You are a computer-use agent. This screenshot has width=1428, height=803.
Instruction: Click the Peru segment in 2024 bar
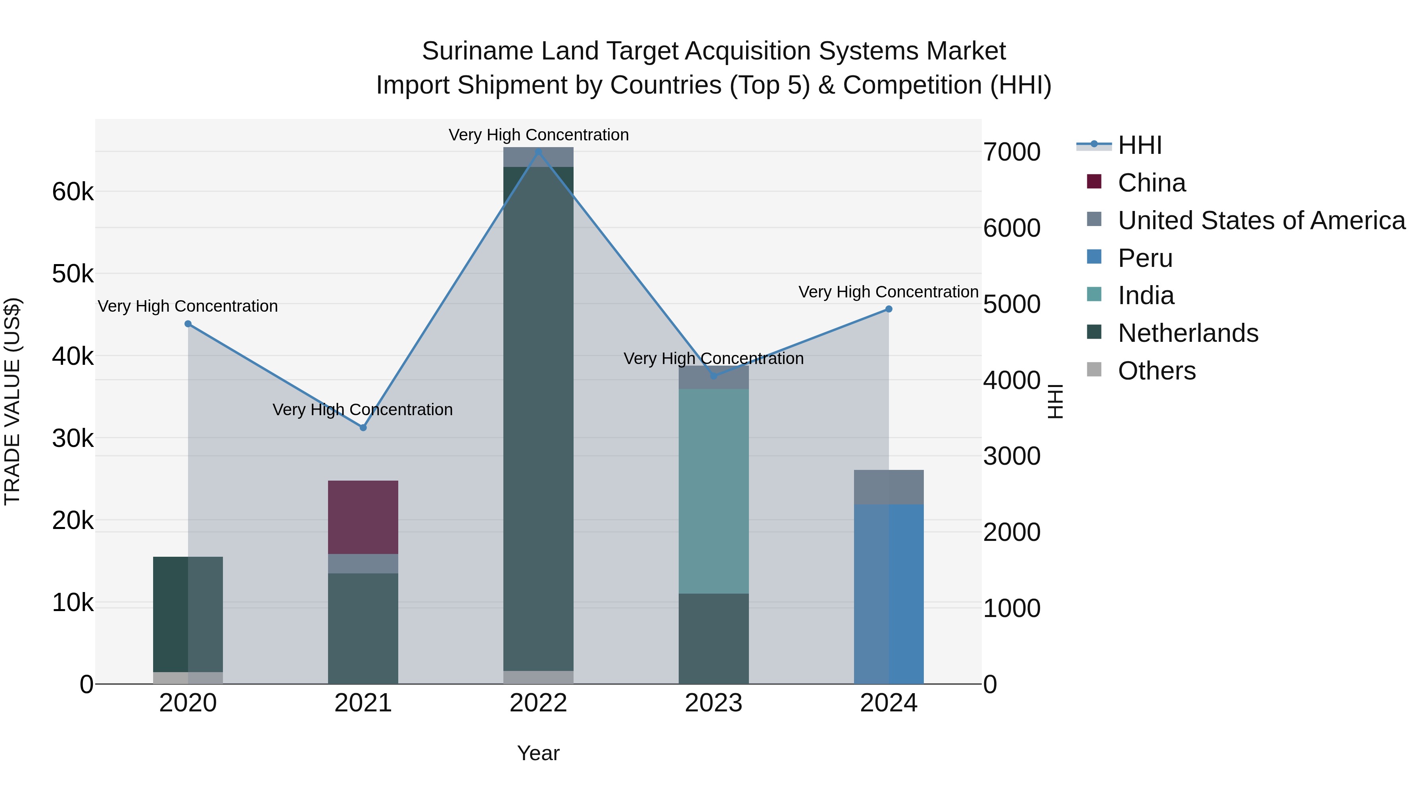pyautogui.click(x=889, y=594)
